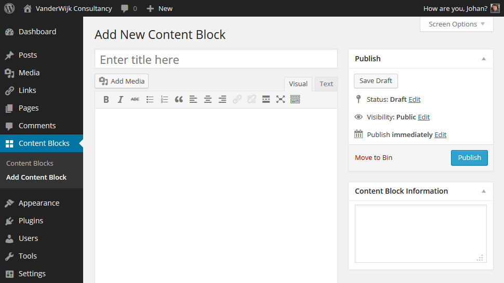Click the Save Draft button
The image size is (504, 283).
pyautogui.click(x=376, y=81)
